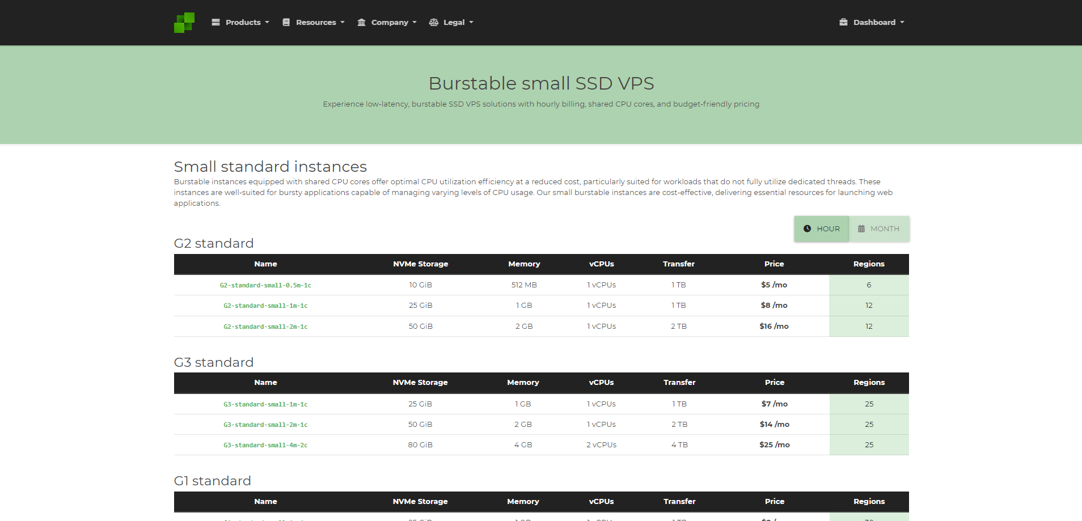
Task: Click the building icon beside Company
Action: coord(361,22)
